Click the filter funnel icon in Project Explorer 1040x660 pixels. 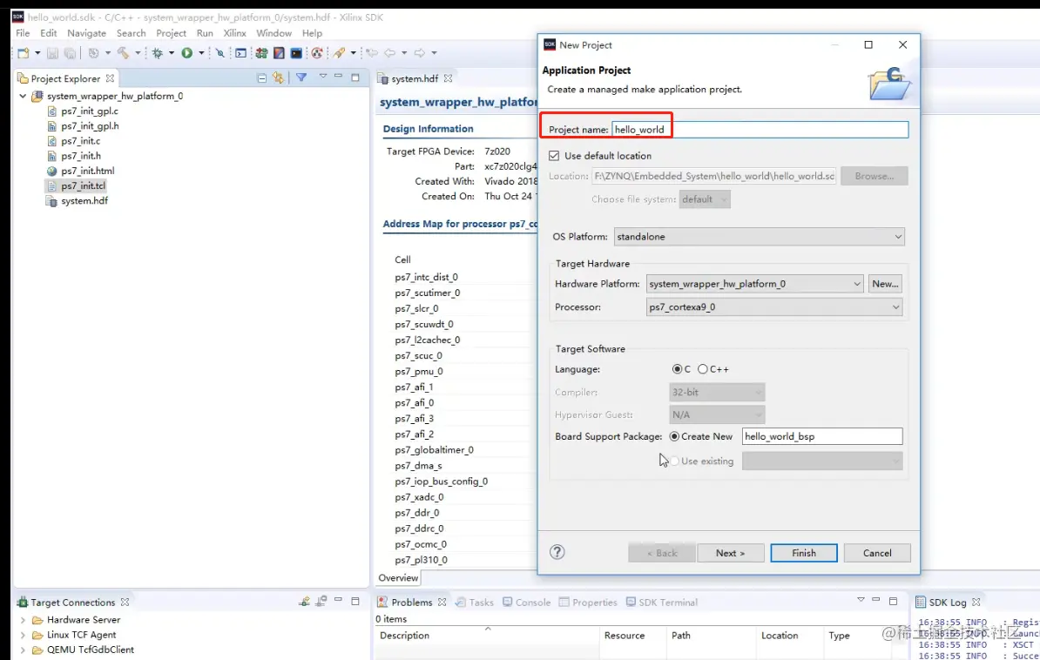(301, 77)
